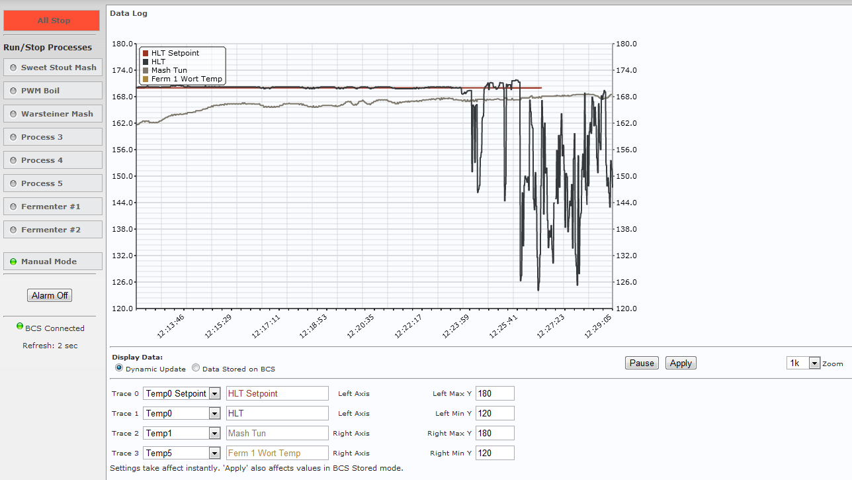Open the 1k Zoom dropdown
Screen dimensions: 852x480
click(x=803, y=363)
